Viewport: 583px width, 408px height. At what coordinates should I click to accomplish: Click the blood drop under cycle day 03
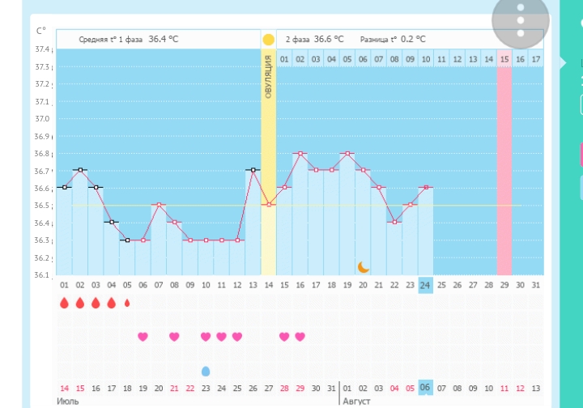tap(96, 303)
